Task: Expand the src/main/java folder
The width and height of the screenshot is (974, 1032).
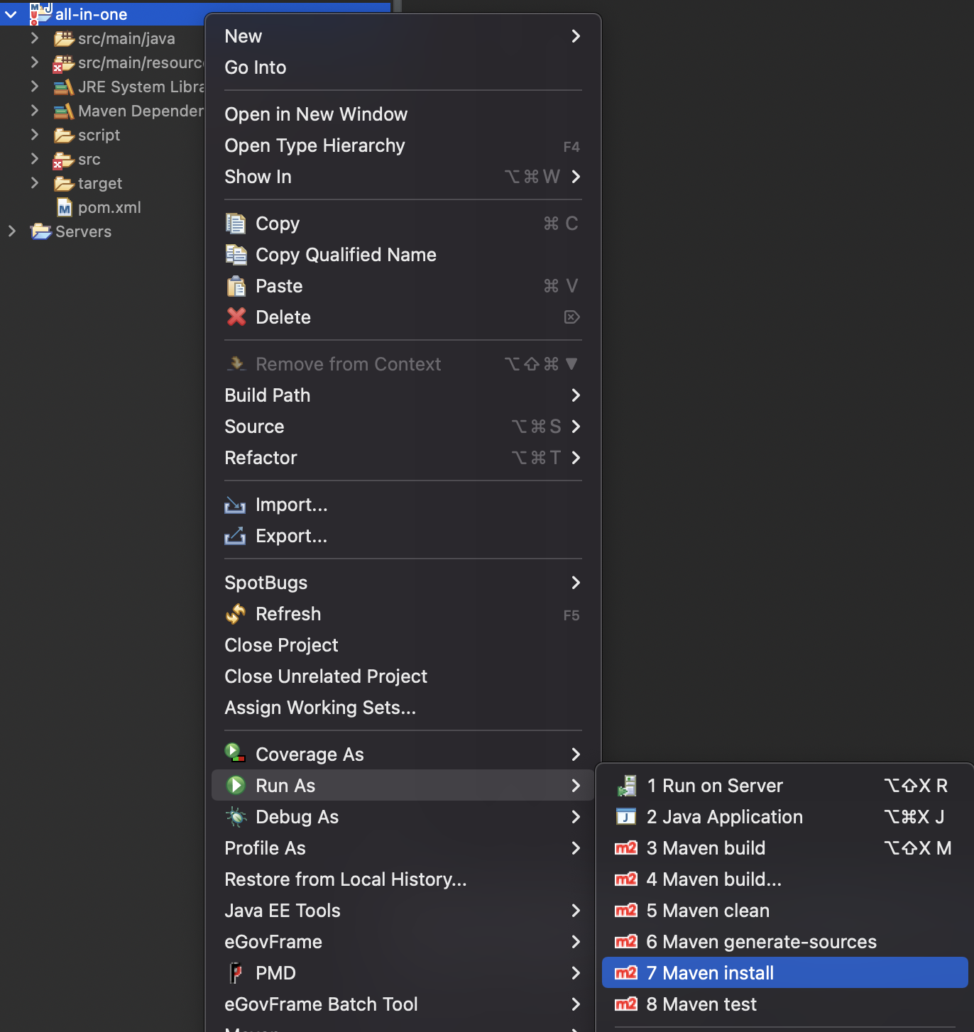Action: point(34,38)
